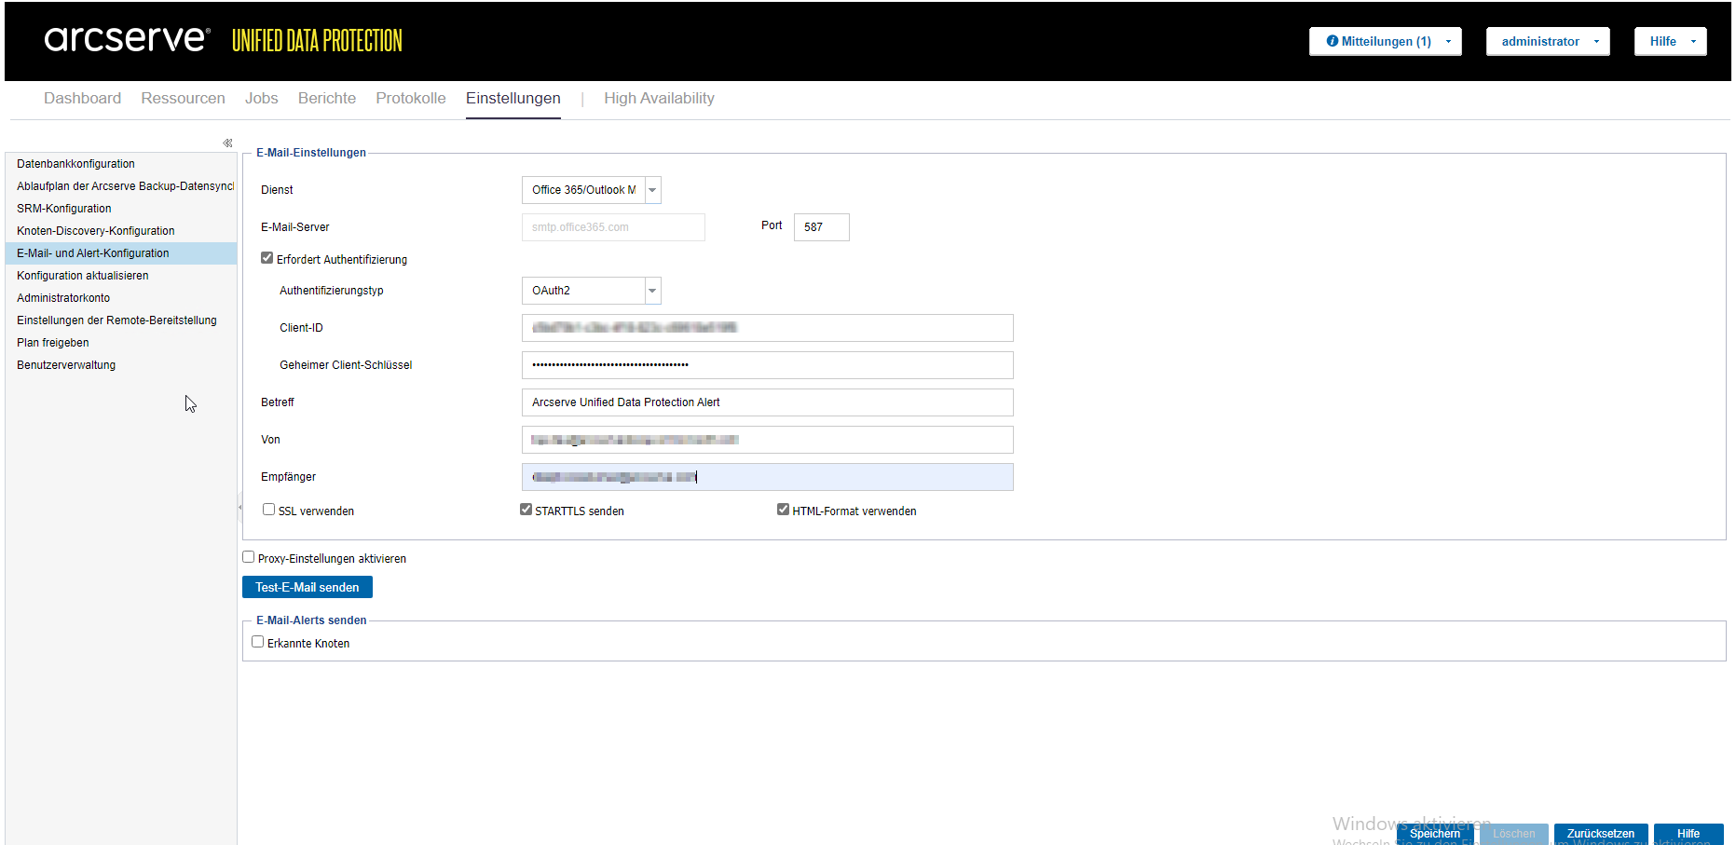Select SRM-Konfiguration in sidebar
This screenshot has height=845, width=1736.
point(121,209)
